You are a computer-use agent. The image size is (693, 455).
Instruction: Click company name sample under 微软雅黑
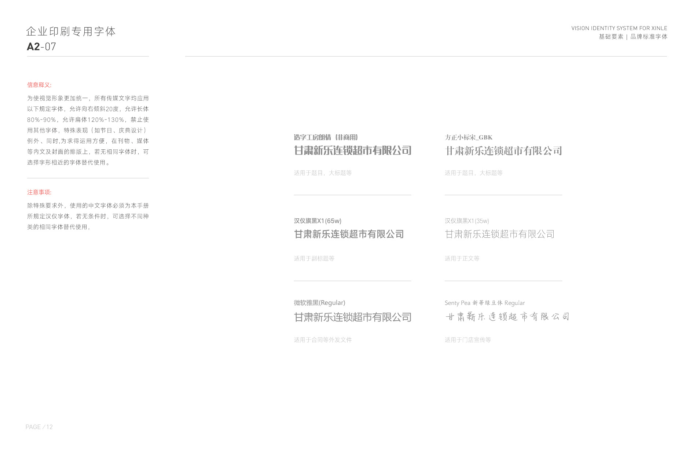tap(352, 317)
